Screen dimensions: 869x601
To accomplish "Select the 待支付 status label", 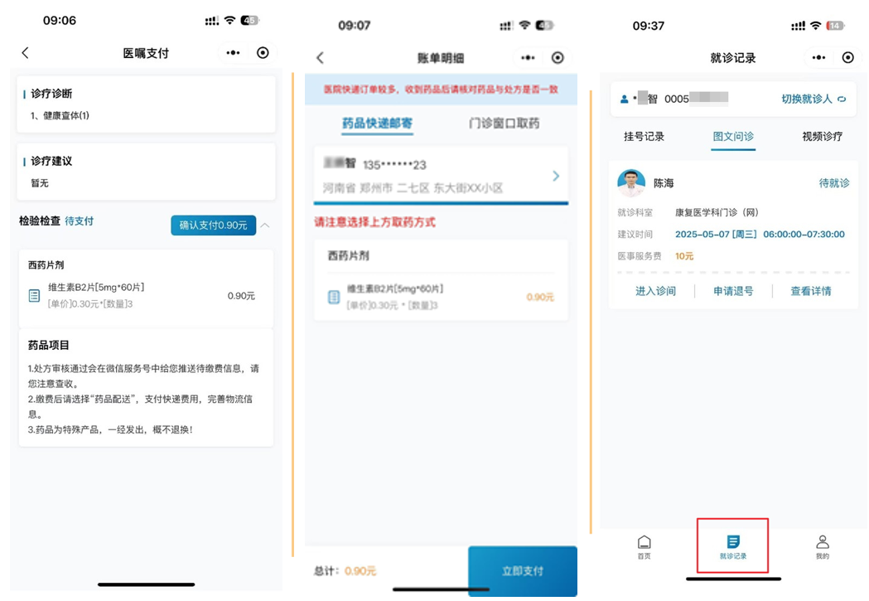I will pyautogui.click(x=80, y=221).
